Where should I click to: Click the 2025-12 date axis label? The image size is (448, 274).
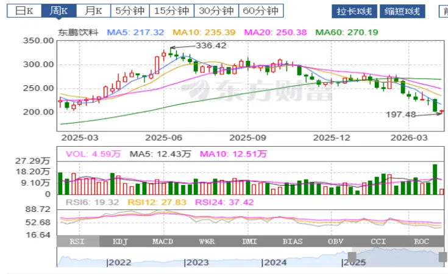click(332, 138)
